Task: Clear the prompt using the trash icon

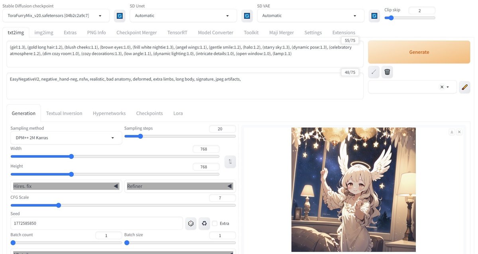Action: coord(387,72)
